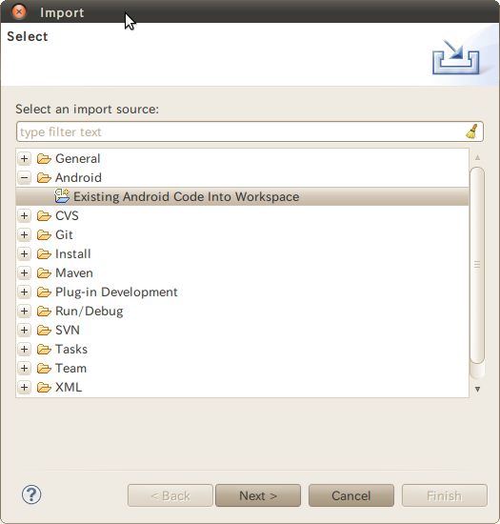The image size is (500, 524).
Task: Select the Install label
Action: 72,253
